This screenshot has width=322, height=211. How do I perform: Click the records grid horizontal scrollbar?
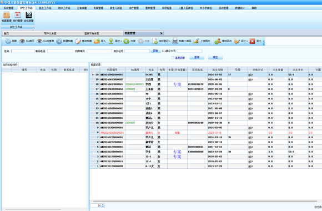(205, 201)
